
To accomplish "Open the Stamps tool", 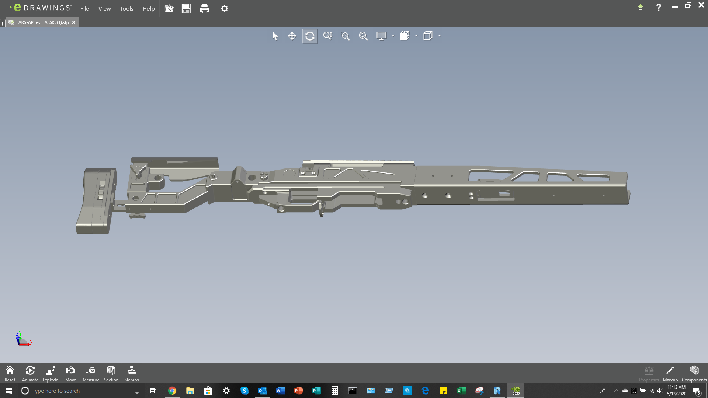I will click(x=132, y=373).
